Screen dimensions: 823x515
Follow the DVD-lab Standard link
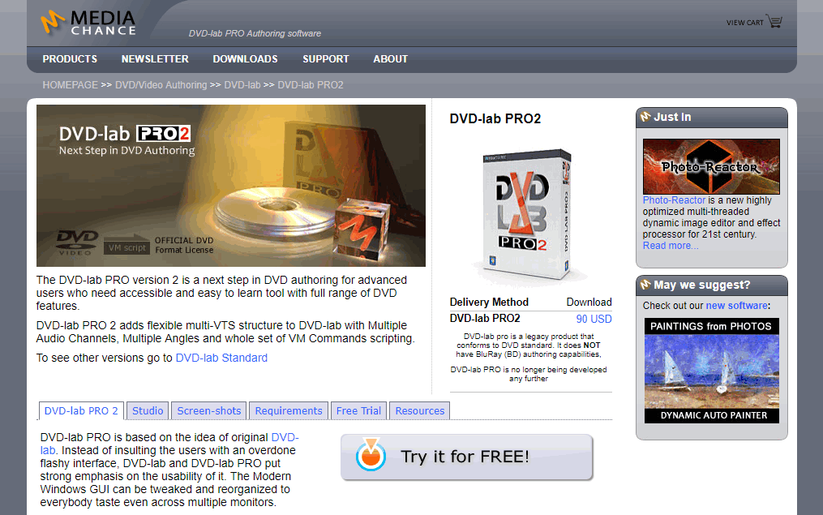[221, 357]
